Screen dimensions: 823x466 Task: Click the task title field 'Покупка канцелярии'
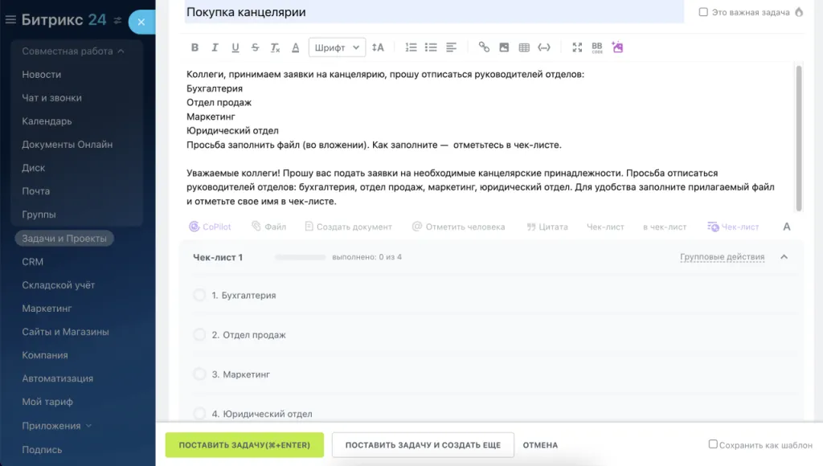point(434,12)
